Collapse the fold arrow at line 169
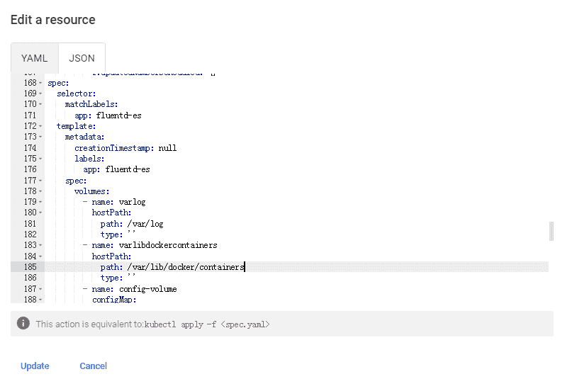 (x=40, y=94)
